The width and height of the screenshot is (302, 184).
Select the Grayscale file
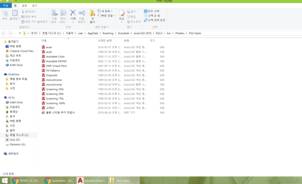[x=51, y=75]
